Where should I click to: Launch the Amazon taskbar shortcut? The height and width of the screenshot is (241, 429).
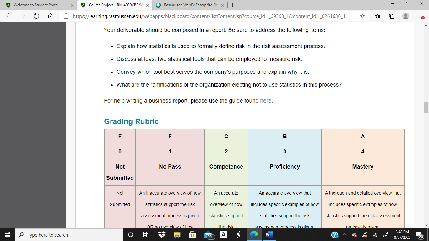point(223,235)
